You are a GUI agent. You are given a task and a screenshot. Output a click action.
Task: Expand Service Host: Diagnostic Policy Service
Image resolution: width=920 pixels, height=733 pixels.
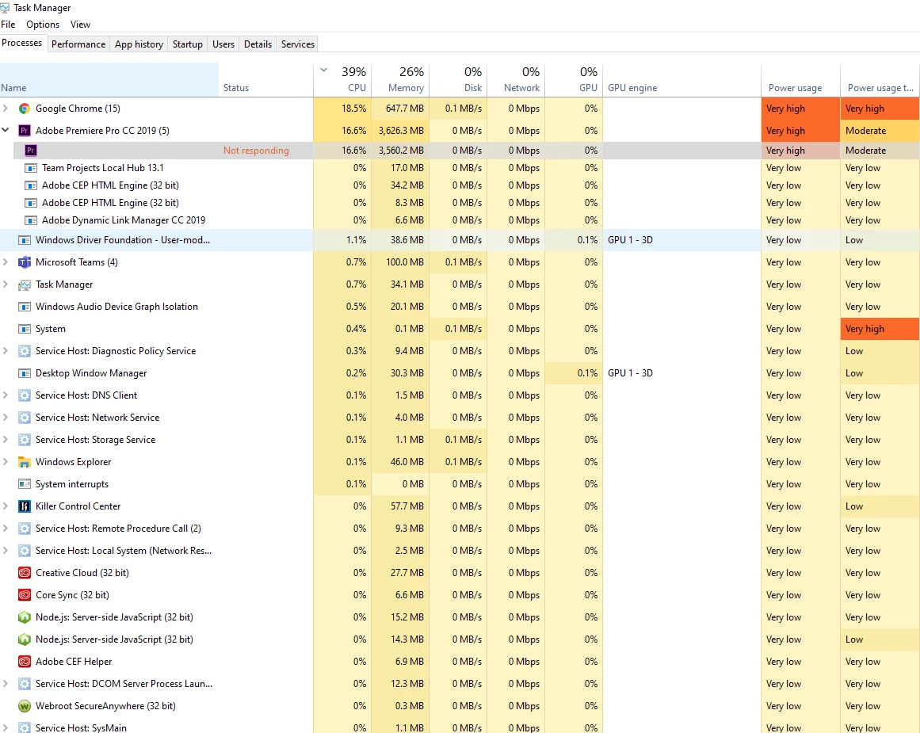6,351
